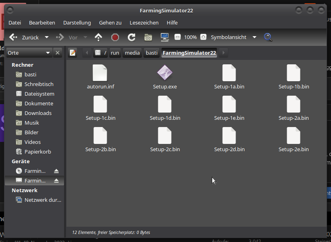Close the sidebar with the X button
The image size is (331, 242).
[x=58, y=53]
